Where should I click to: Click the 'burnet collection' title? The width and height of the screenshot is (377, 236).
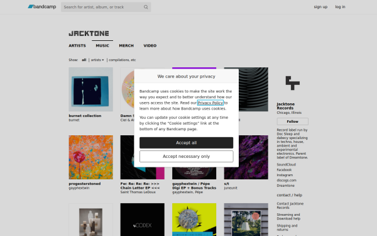point(85,116)
